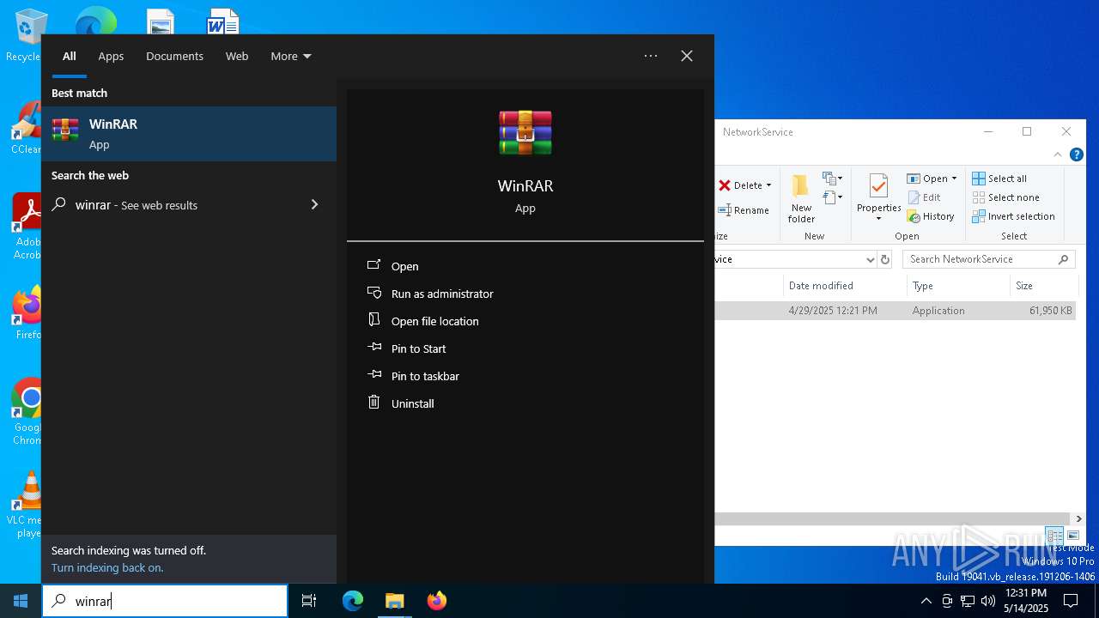The height and width of the screenshot is (618, 1099).
Task: Select Open action for WinRAR
Action: click(404, 266)
